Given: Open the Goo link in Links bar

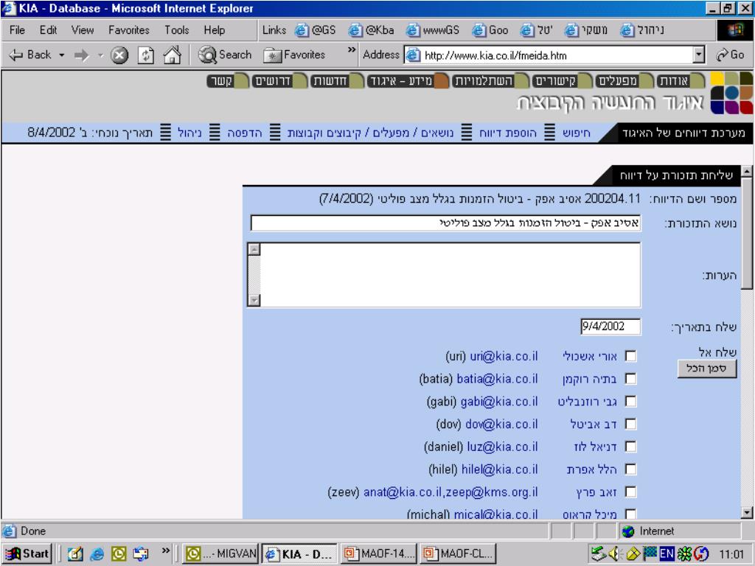Looking at the screenshot, I should pos(490,30).
